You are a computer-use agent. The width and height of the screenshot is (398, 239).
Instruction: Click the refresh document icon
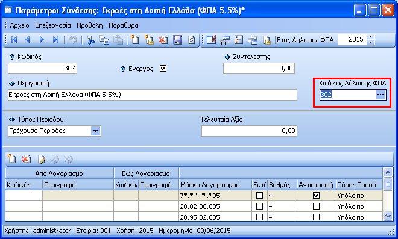[191, 40]
